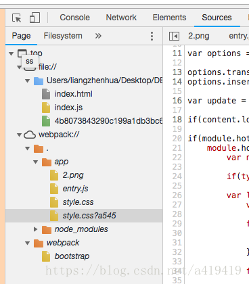Click the dot folder orange icon
The width and height of the screenshot is (249, 284).
tap(39, 149)
